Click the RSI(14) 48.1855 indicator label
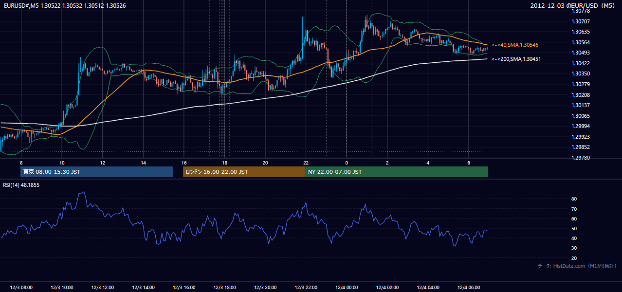This screenshot has height=292, width=622. [21, 185]
